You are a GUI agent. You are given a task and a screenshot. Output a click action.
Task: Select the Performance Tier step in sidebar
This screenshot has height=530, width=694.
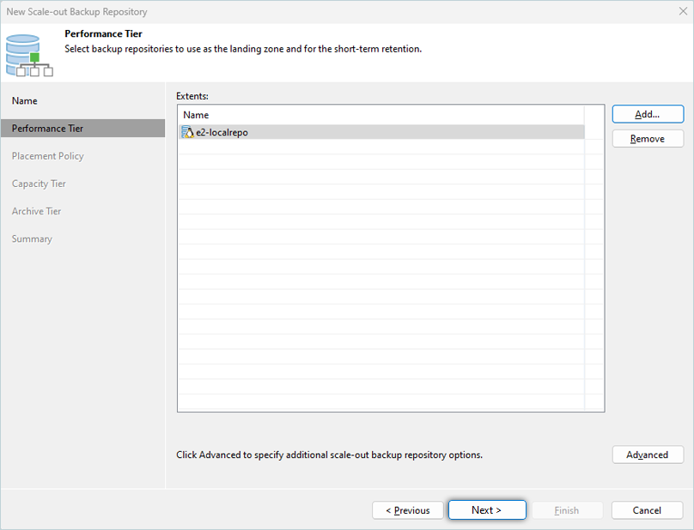point(48,129)
